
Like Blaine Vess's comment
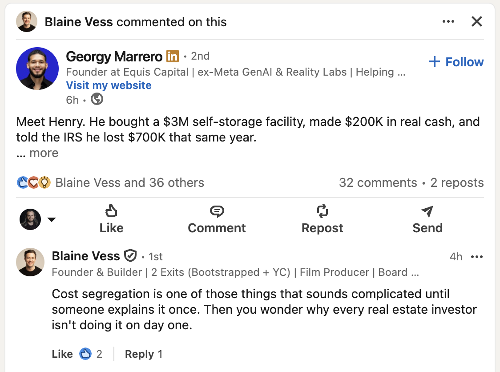(x=62, y=354)
